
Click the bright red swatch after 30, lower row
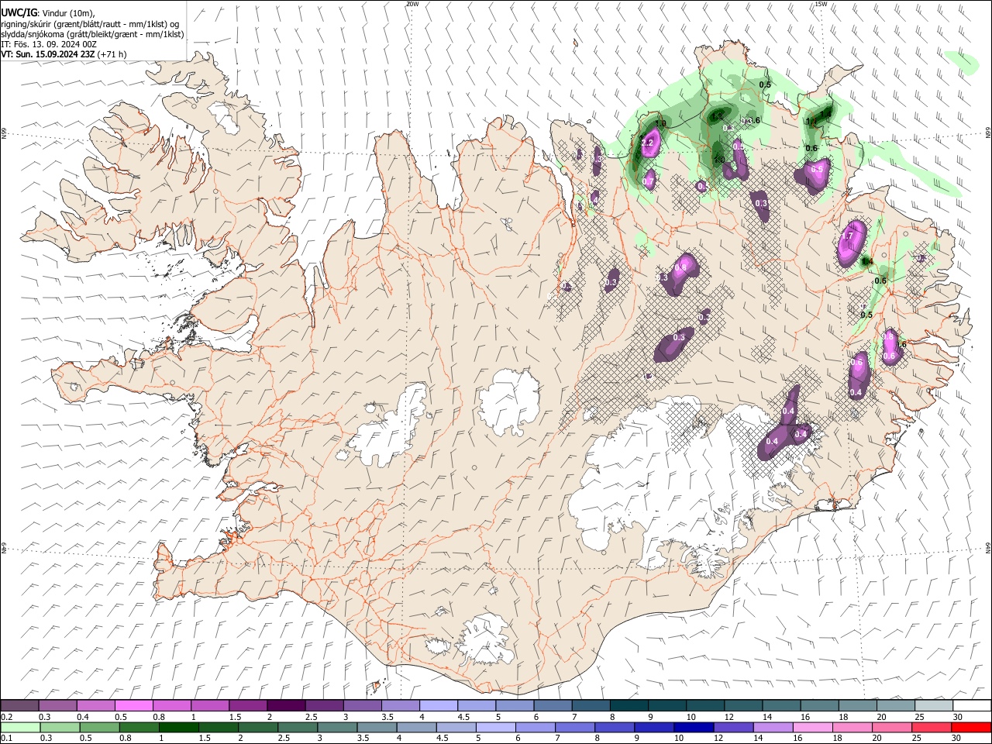[x=971, y=728]
